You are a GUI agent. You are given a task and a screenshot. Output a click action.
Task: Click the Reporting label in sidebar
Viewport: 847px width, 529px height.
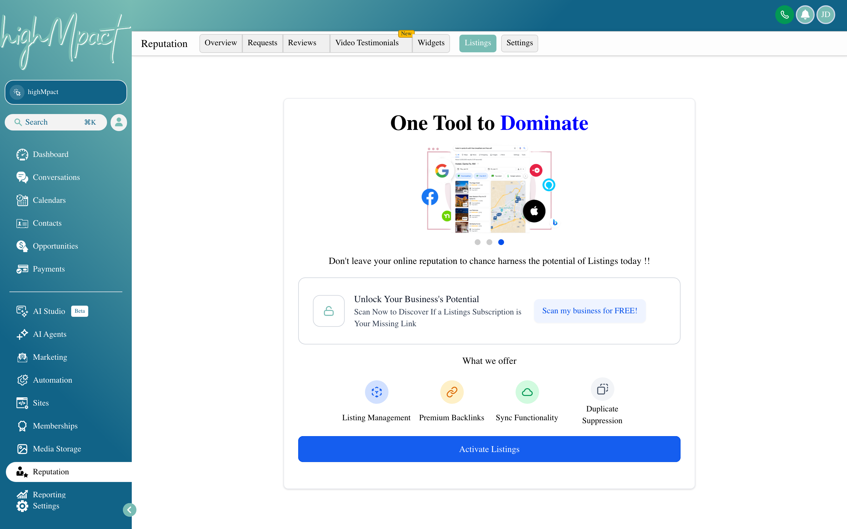pyautogui.click(x=49, y=494)
